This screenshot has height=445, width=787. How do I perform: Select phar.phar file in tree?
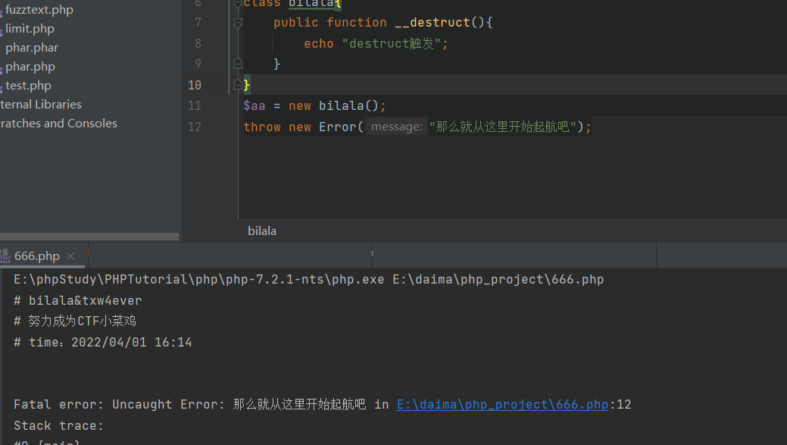point(32,48)
